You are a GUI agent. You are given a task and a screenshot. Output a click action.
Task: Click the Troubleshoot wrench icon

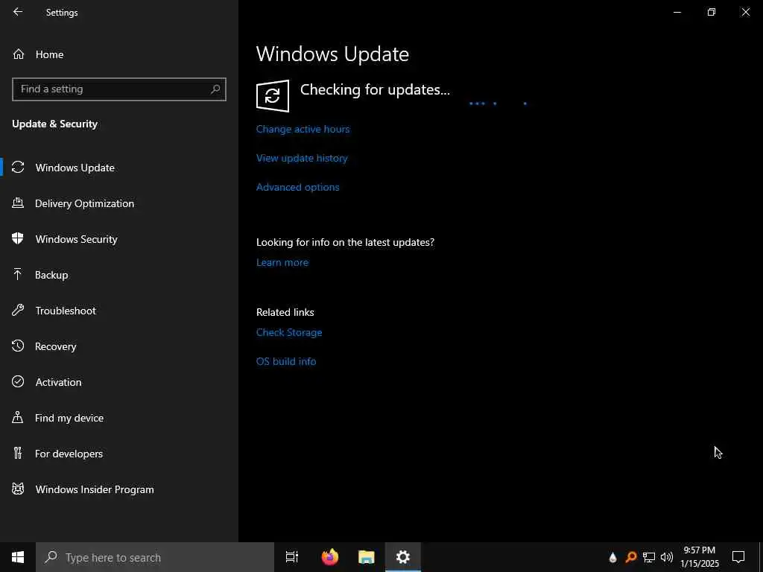[18, 310]
